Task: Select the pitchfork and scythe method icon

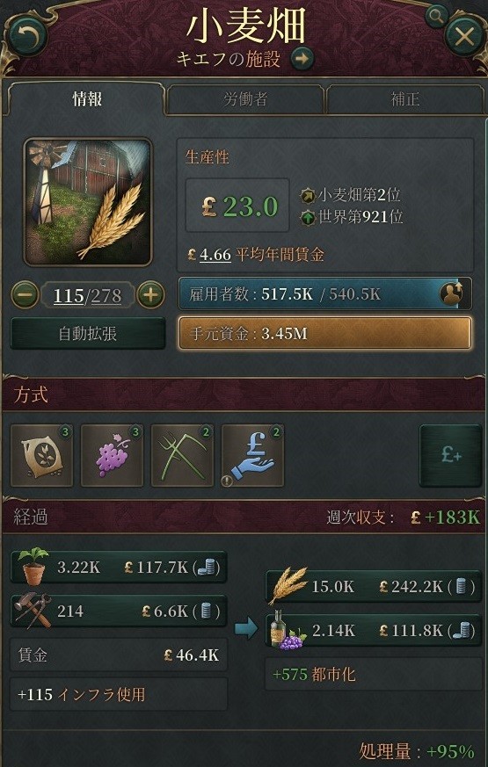Action: 182,456
